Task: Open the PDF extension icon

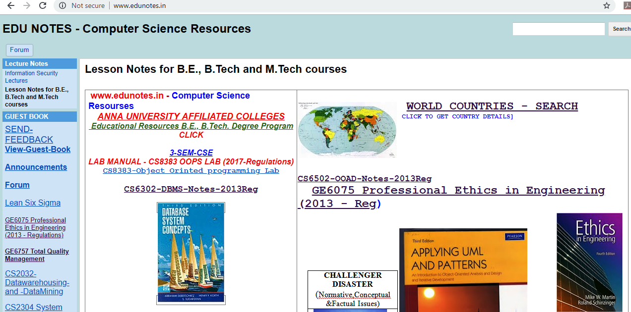Action: coord(627,5)
